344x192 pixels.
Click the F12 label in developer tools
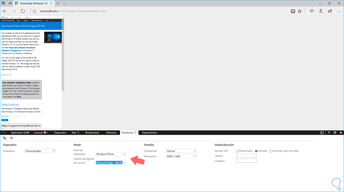click(4, 132)
